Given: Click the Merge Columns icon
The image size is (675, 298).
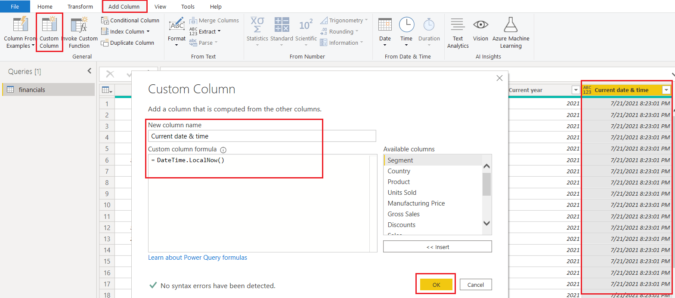Looking at the screenshot, I should [193, 20].
